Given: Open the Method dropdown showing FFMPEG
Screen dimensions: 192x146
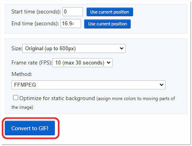Looking at the screenshot, I should [x=88, y=85].
